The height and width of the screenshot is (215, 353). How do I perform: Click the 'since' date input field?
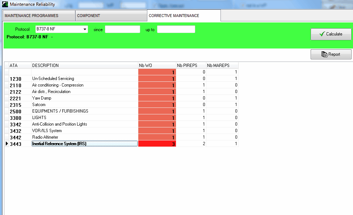(x=122, y=29)
